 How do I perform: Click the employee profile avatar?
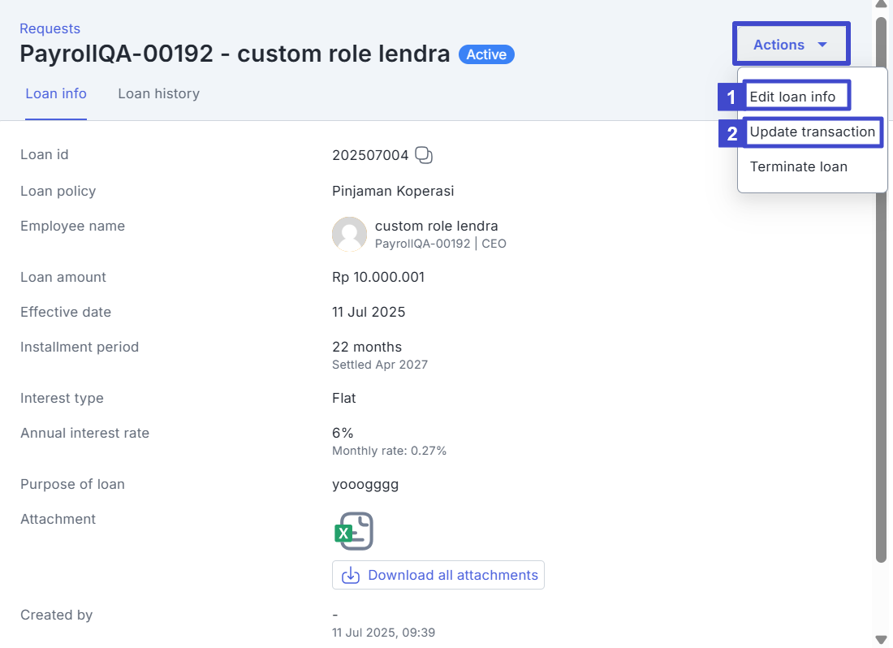tap(349, 234)
